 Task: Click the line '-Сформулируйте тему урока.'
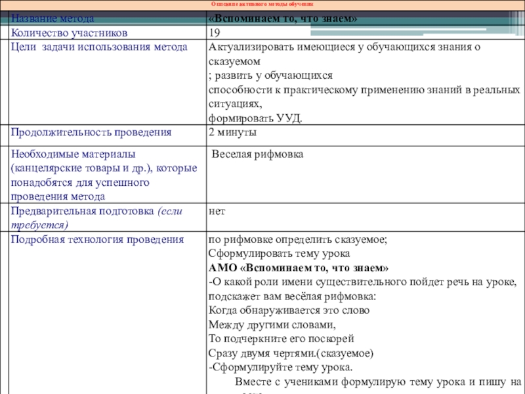coord(281,368)
